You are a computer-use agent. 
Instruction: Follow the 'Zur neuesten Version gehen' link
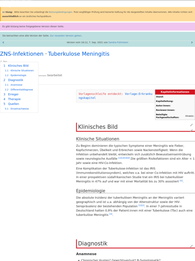tap(66, 36)
